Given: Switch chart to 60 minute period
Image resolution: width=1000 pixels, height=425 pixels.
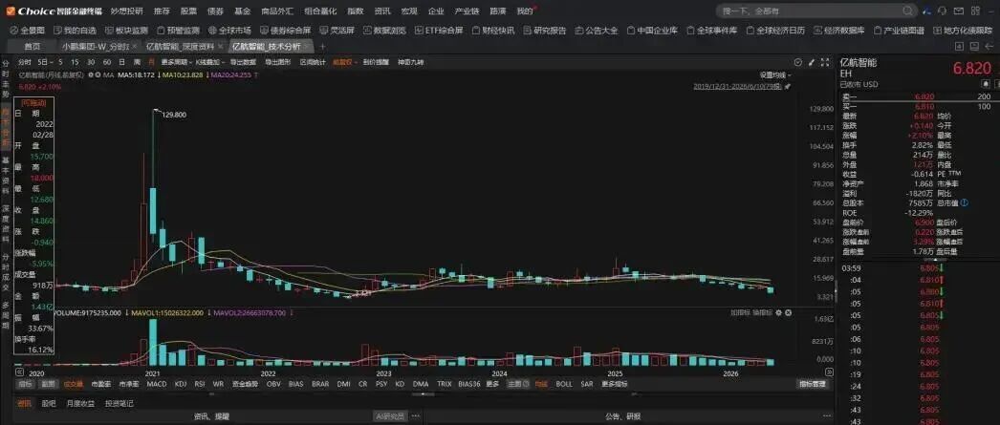Looking at the screenshot, I should click(x=106, y=62).
